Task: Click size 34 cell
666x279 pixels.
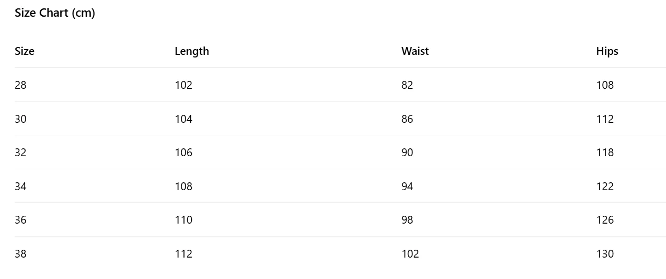Action: (20, 187)
